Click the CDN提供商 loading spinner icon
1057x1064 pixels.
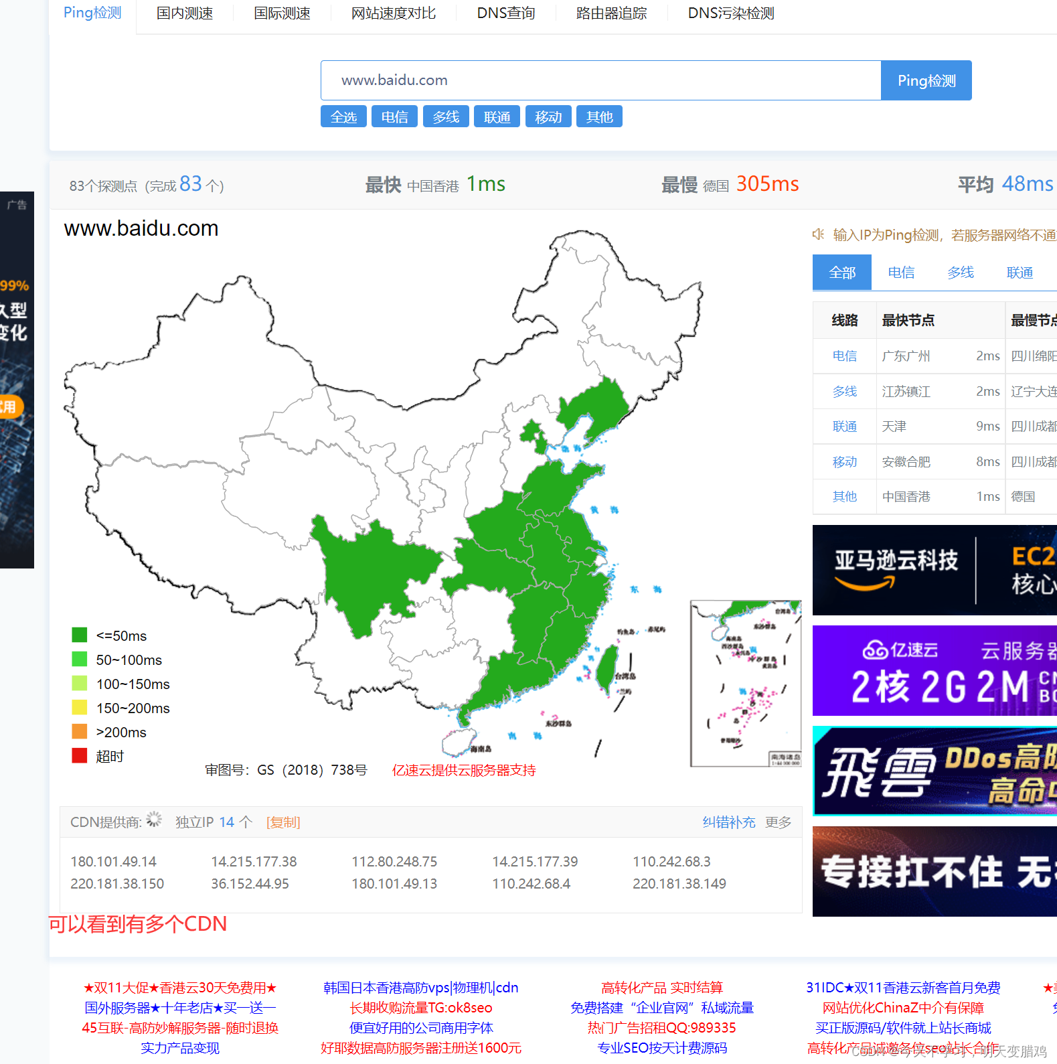pos(155,820)
